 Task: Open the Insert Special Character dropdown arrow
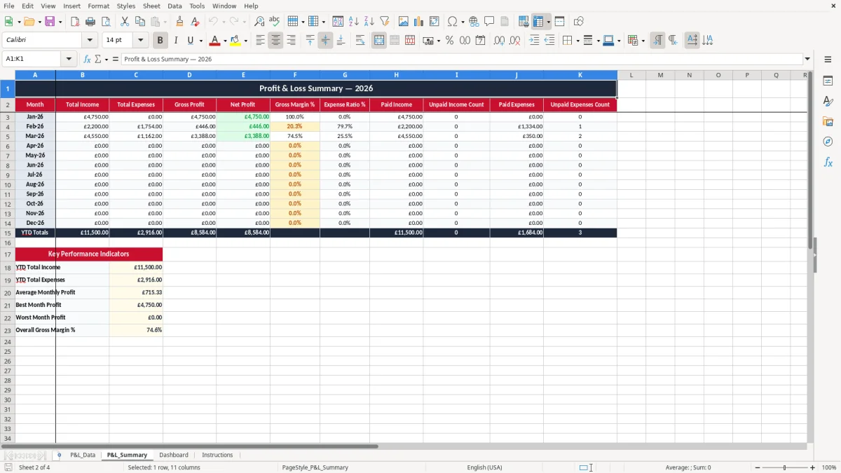point(463,22)
